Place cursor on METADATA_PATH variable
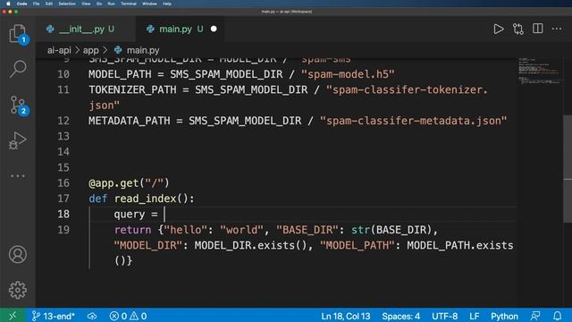Viewport: 572px width, 322px height. 129,121
